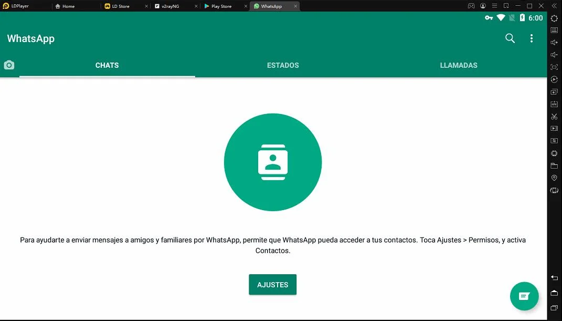Click the Wi-Fi status icon
This screenshot has height=321, width=562.
(x=501, y=17)
